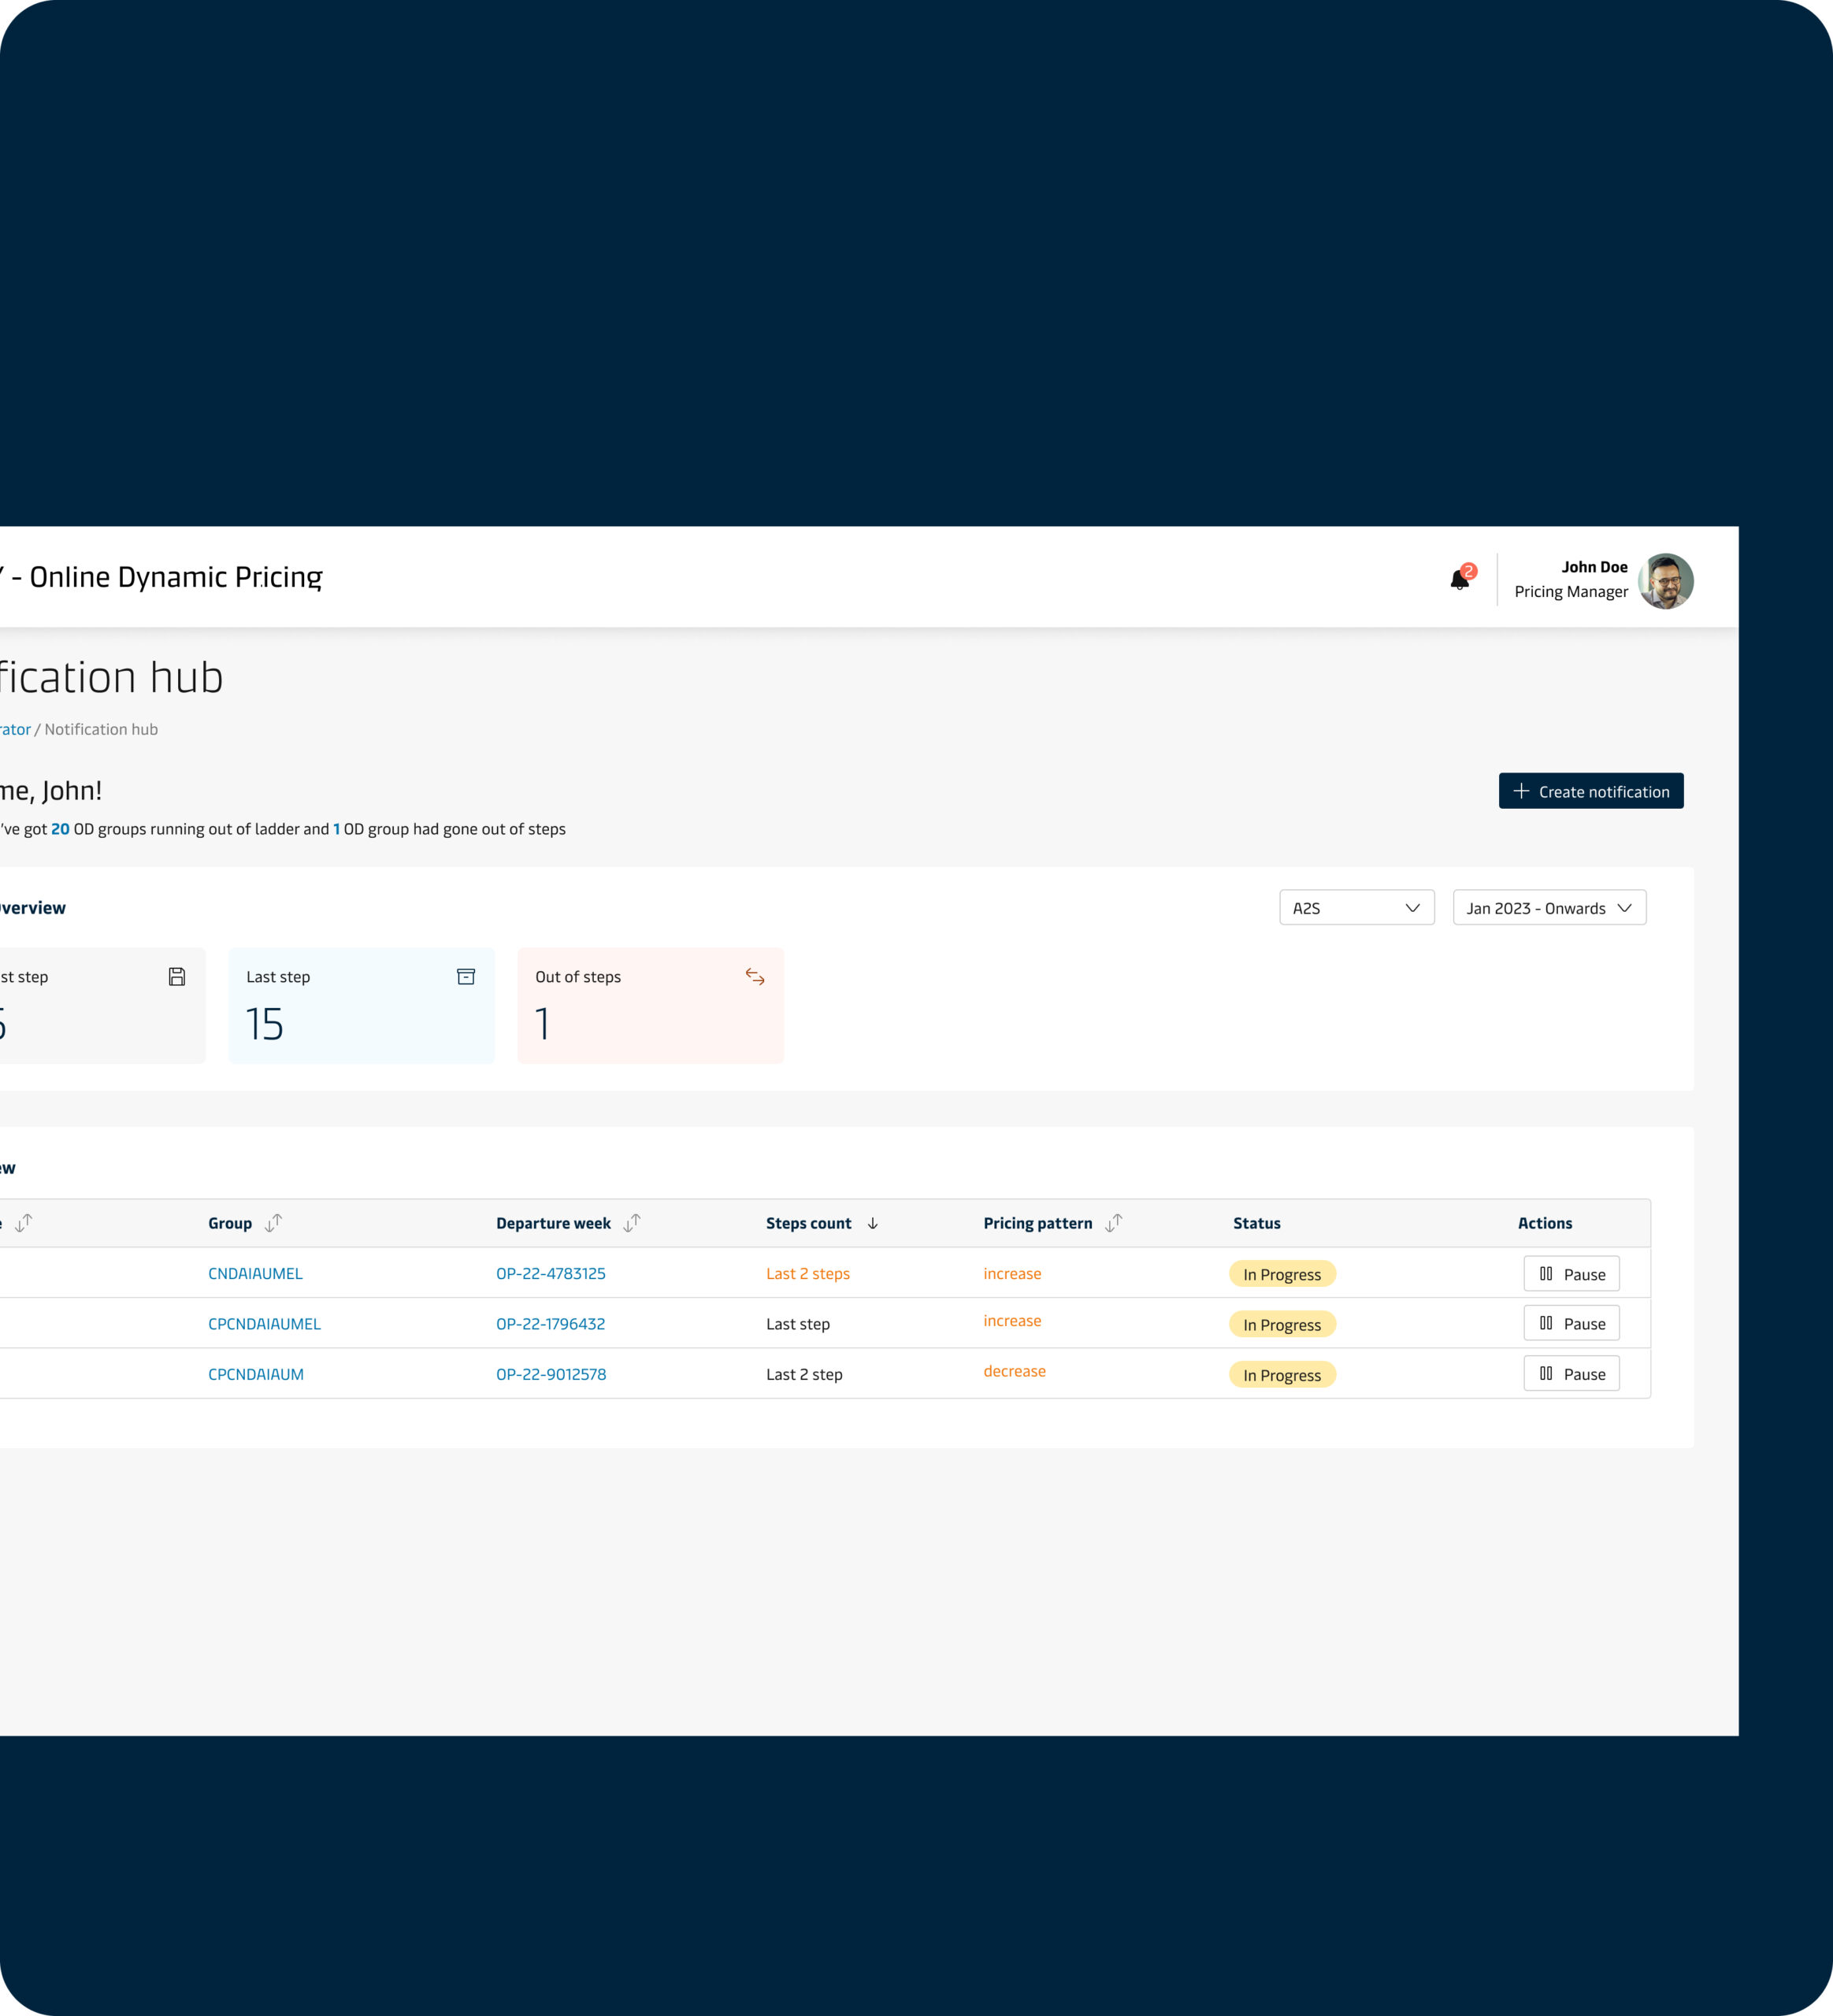Image resolution: width=1833 pixels, height=2016 pixels.
Task: Open departure week OP-22-1796432 link
Action: 550,1323
